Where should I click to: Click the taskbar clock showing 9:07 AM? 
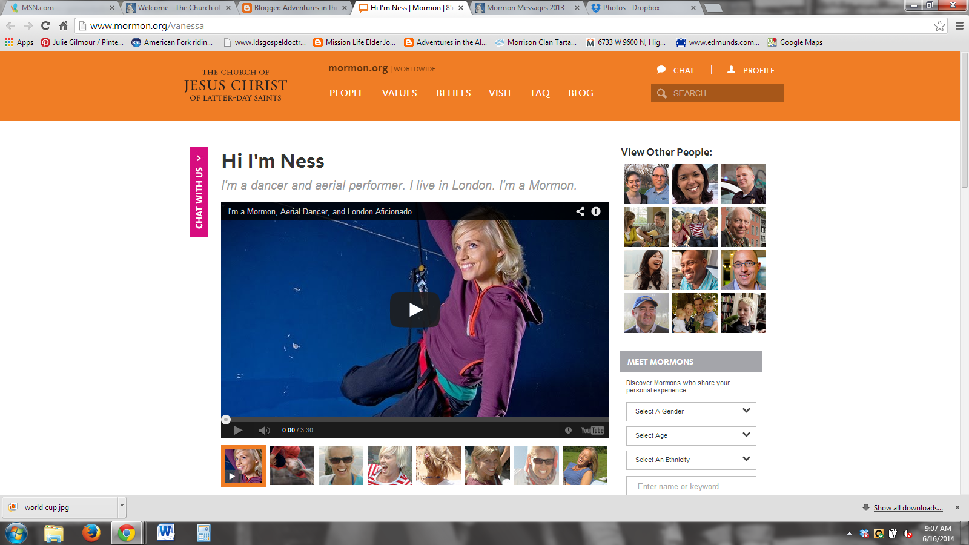938,533
